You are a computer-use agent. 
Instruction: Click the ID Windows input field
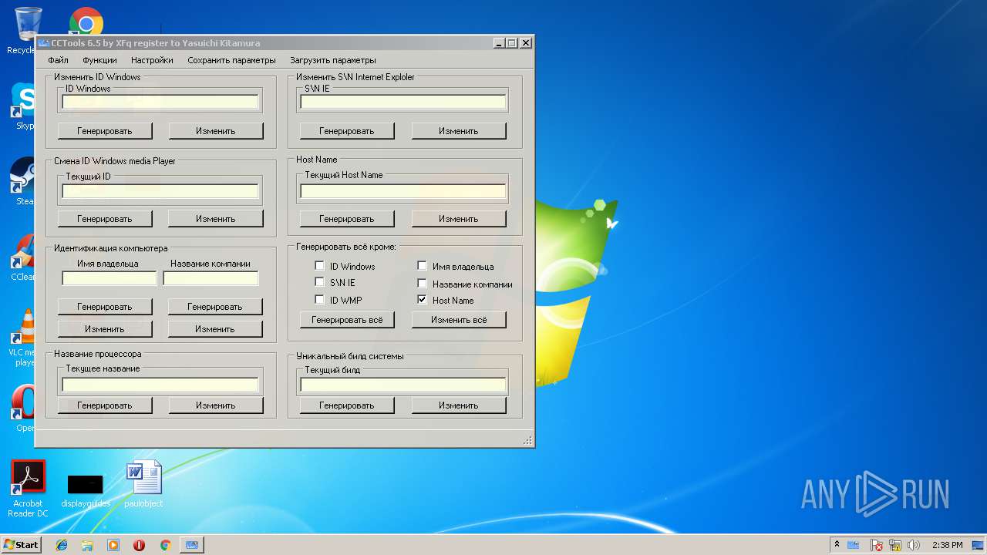[x=160, y=102]
